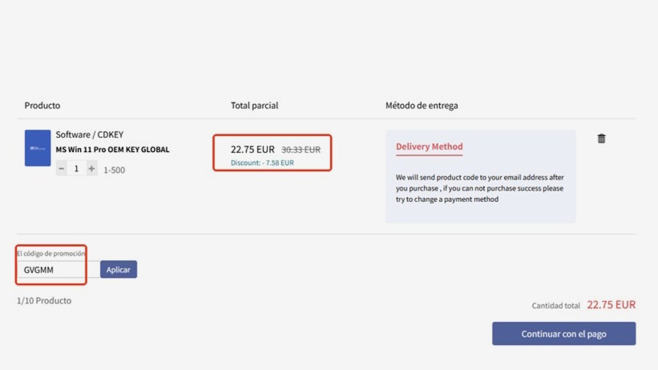The image size is (658, 370).
Task: Click the Cantidad total 22.75 EUR amount
Action: 611,305
